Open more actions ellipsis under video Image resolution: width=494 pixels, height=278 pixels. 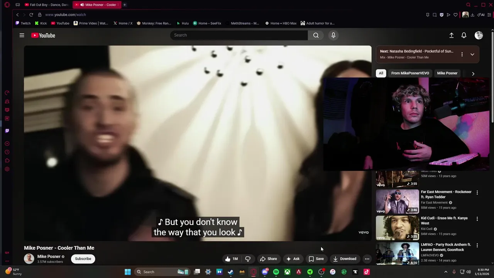[x=367, y=259]
